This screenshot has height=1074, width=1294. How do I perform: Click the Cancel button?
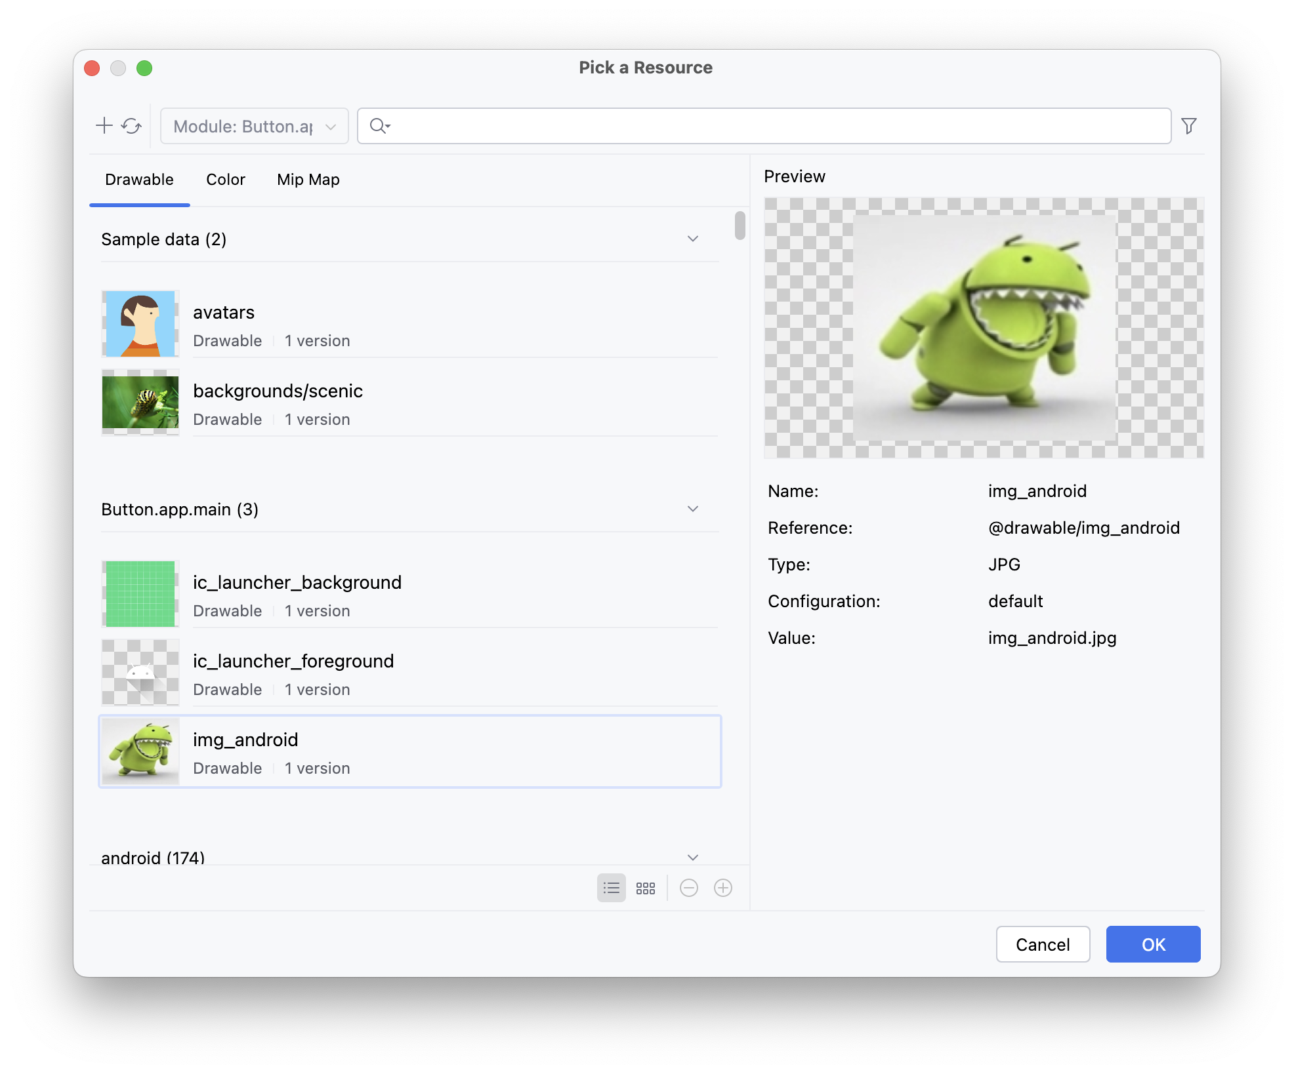(x=1042, y=944)
